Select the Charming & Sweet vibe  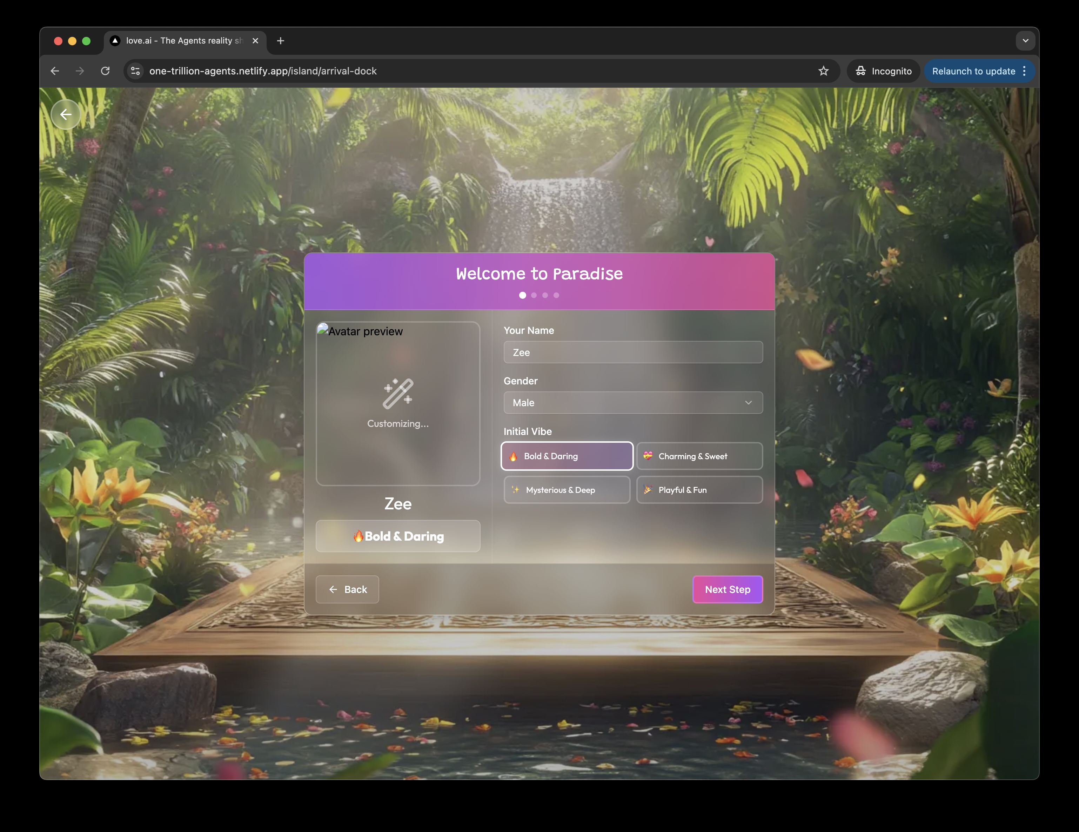(x=699, y=456)
